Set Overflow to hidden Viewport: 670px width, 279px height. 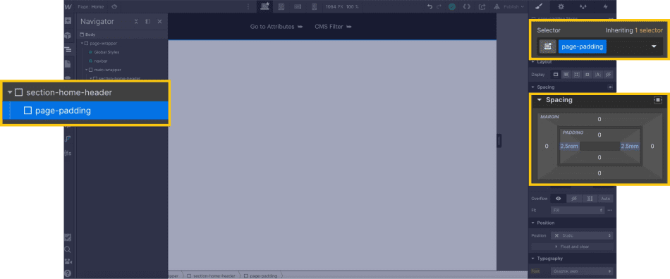574,199
